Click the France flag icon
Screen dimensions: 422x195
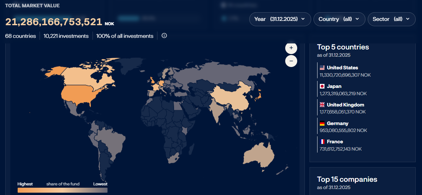coord(322,142)
